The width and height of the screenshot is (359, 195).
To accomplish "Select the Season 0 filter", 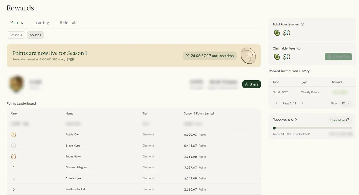I will pyautogui.click(x=16, y=35).
